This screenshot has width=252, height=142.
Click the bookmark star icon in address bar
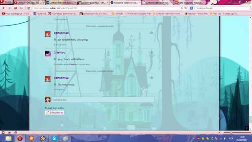185,8
